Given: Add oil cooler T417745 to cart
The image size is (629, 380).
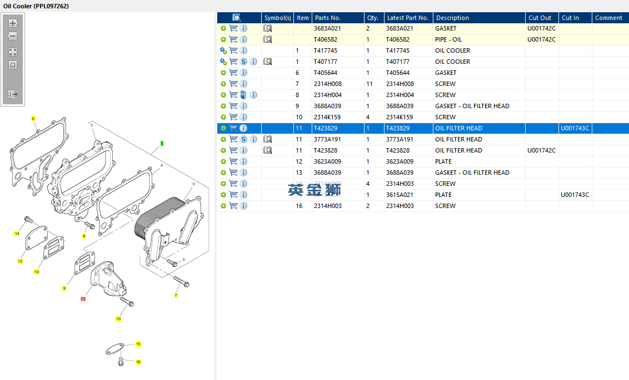Looking at the screenshot, I should pos(233,51).
